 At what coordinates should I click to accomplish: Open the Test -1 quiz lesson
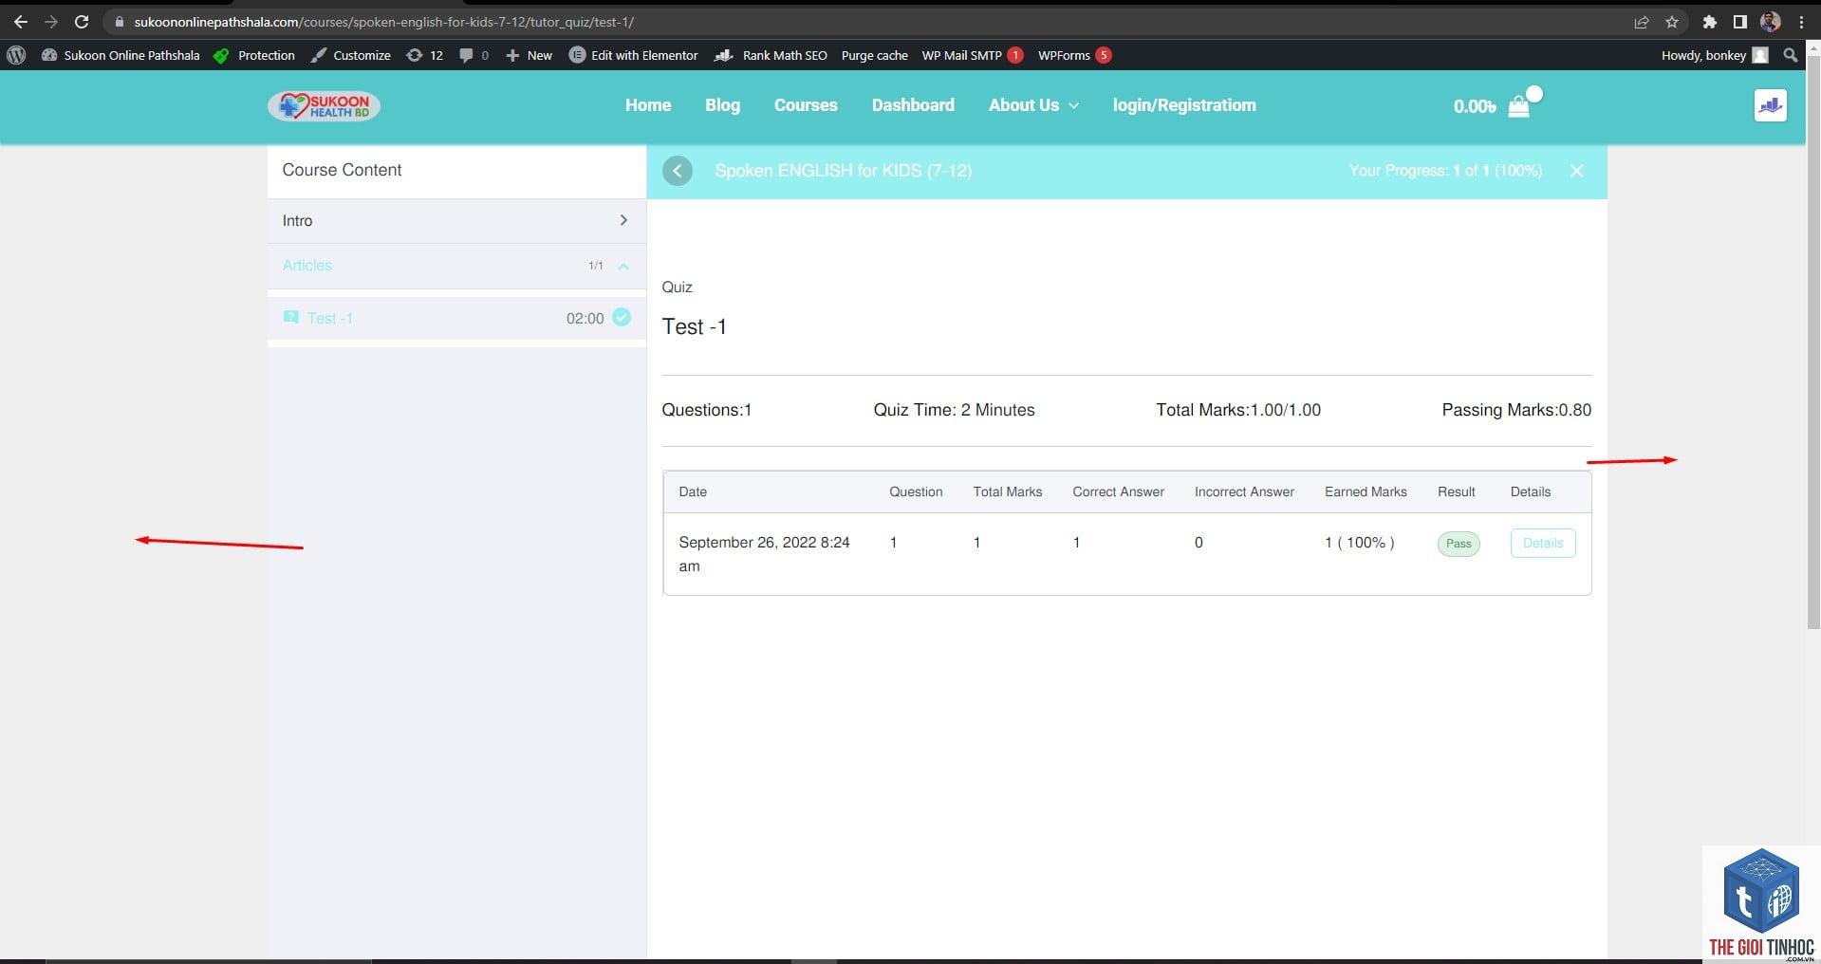click(x=330, y=318)
